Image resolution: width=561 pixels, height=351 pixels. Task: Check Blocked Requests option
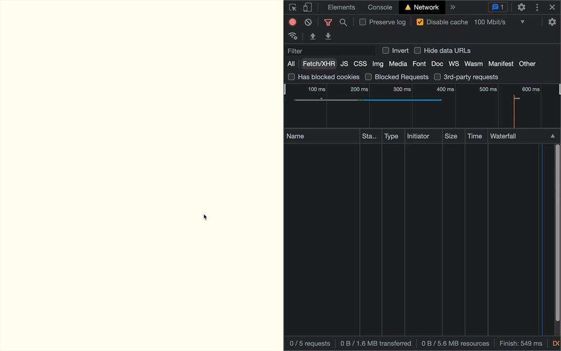pyautogui.click(x=368, y=76)
